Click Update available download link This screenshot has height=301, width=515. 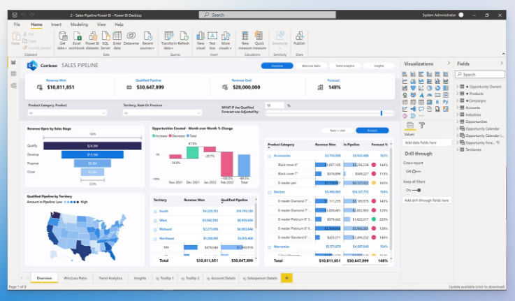pos(477,287)
